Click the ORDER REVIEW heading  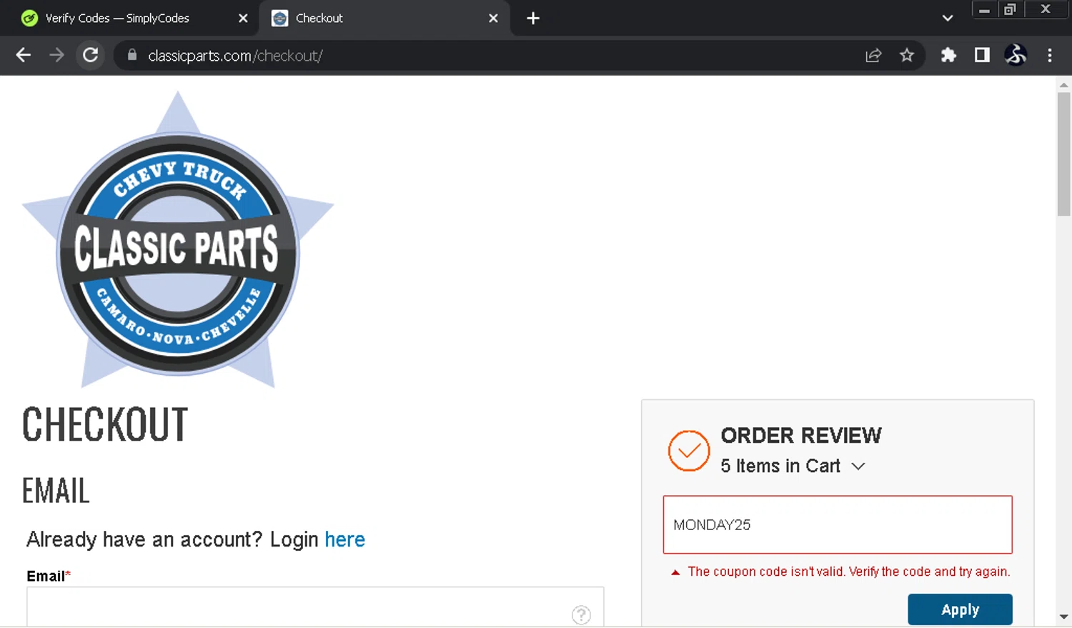pos(801,435)
